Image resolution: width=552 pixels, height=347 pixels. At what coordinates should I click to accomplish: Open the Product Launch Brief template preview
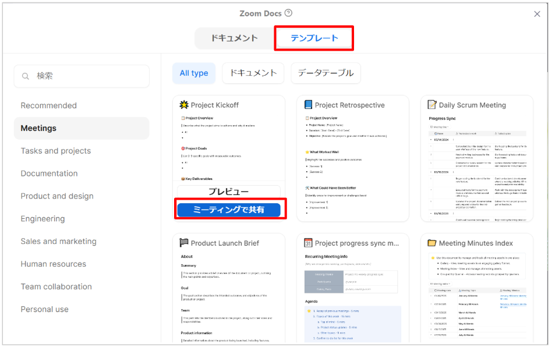tap(229, 288)
